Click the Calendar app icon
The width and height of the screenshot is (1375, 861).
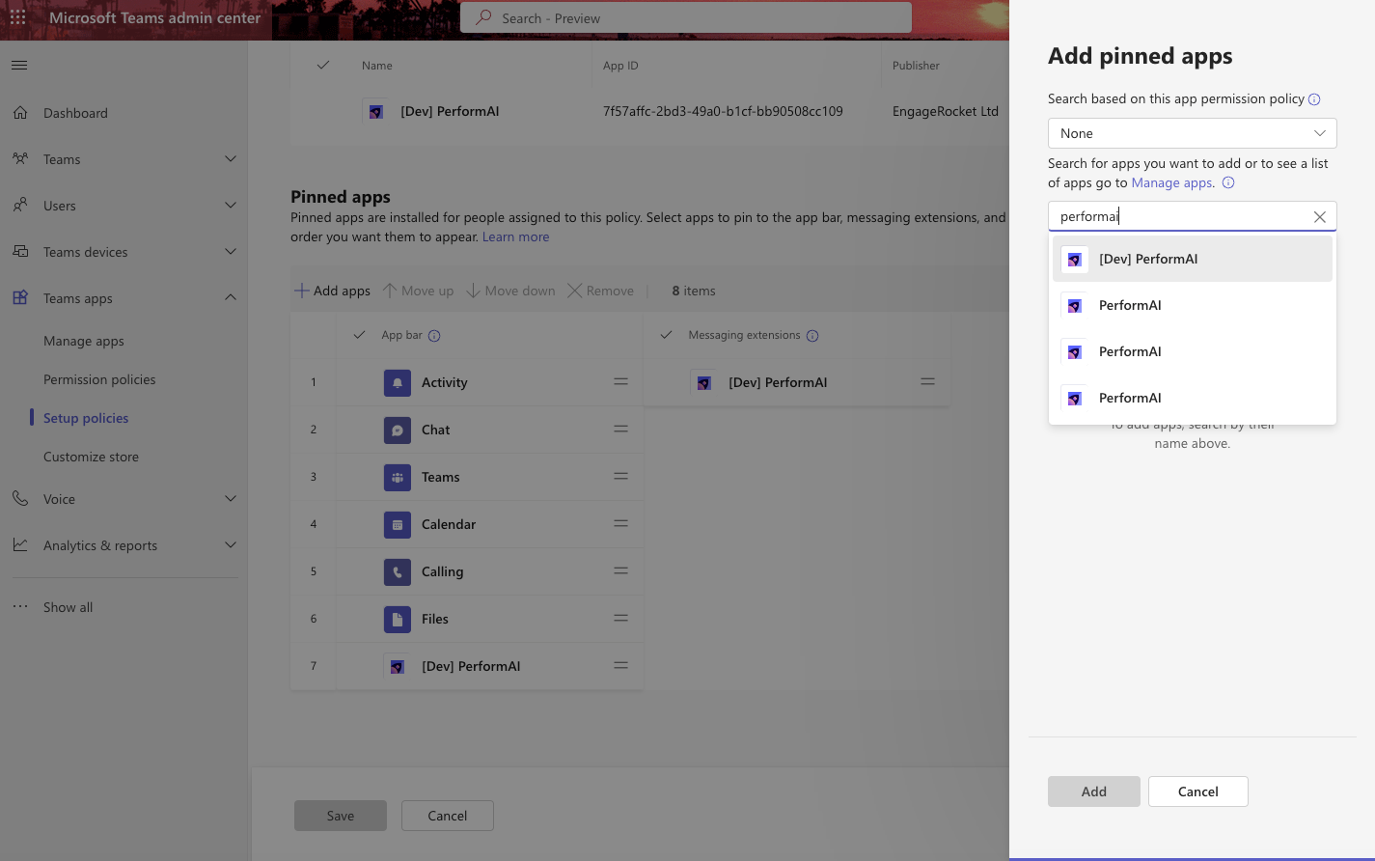(x=398, y=525)
